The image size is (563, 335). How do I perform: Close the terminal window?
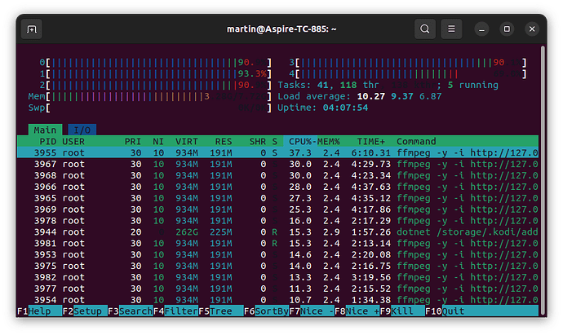tap(531, 29)
